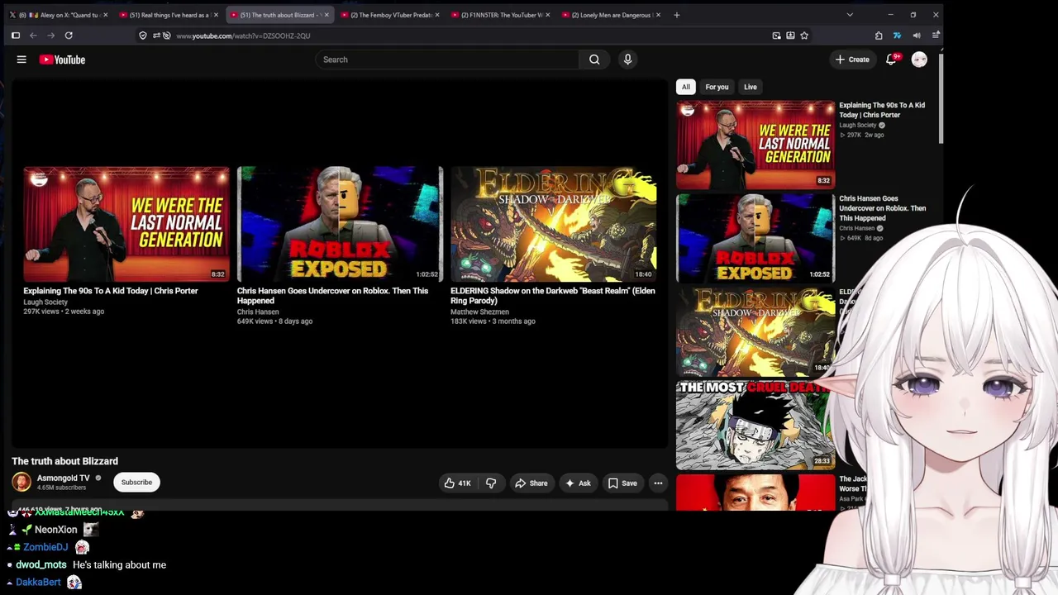This screenshot has width=1058, height=595.
Task: Switch to Lonely Men are Dangerous tab
Action: [610, 15]
